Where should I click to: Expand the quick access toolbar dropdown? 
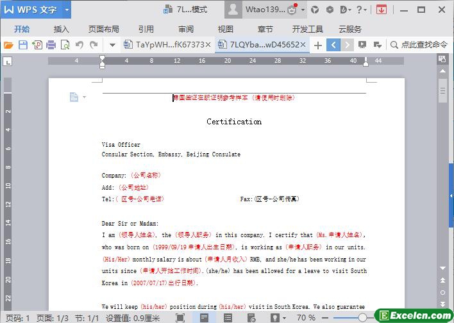pyautogui.click(x=112, y=45)
